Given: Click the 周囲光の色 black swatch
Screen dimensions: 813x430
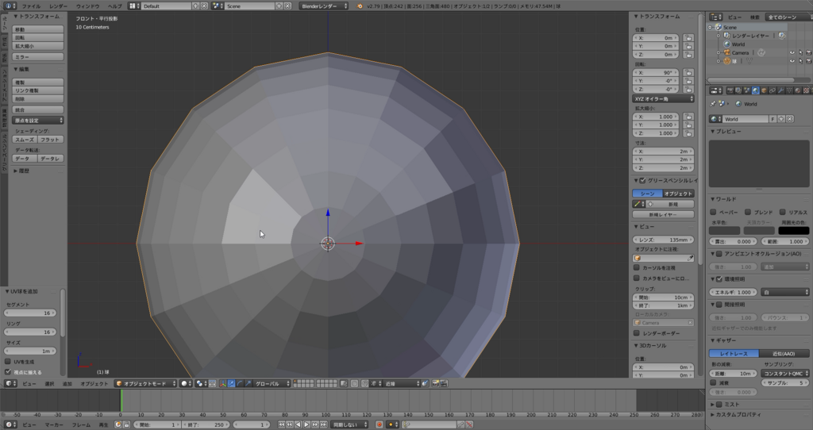Looking at the screenshot, I should pos(793,231).
